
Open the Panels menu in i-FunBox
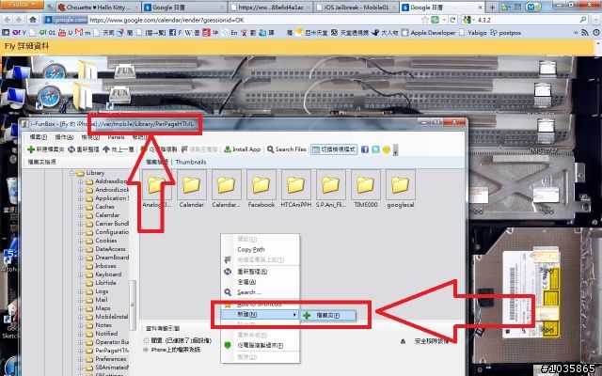[x=116, y=137]
